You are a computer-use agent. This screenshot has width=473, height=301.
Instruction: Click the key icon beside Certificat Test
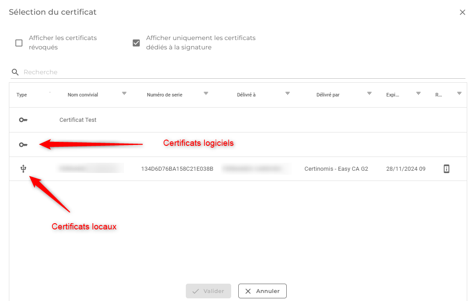23,120
